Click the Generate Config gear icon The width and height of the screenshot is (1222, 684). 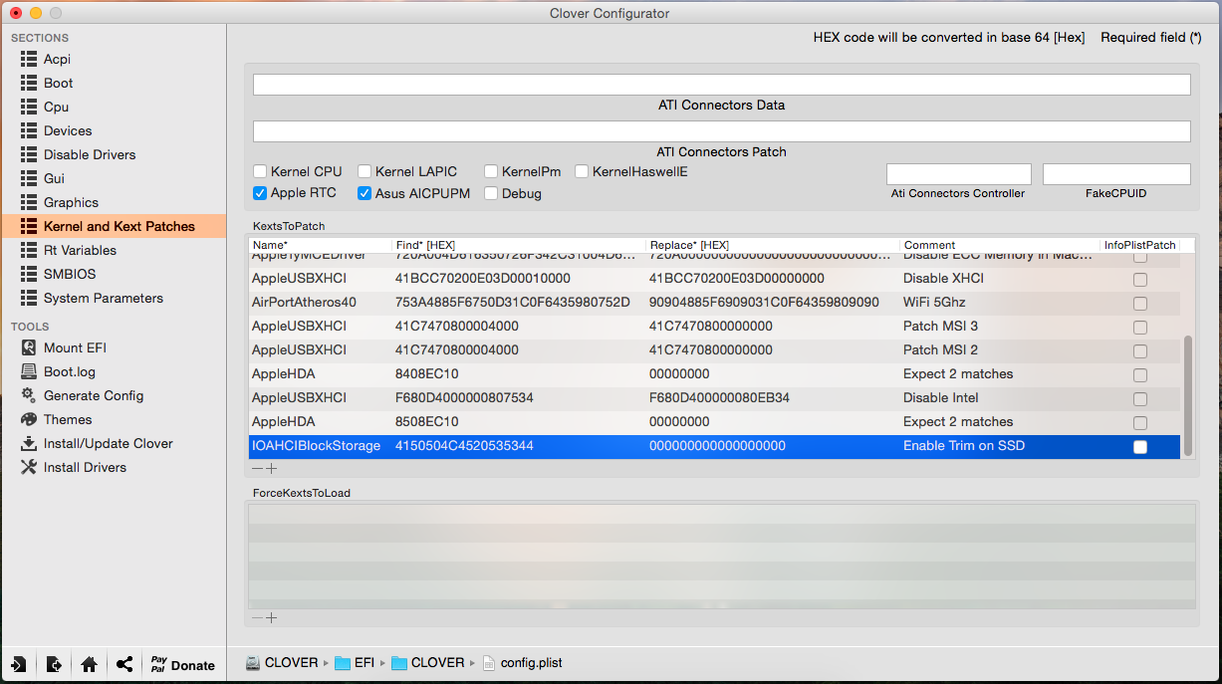28,395
